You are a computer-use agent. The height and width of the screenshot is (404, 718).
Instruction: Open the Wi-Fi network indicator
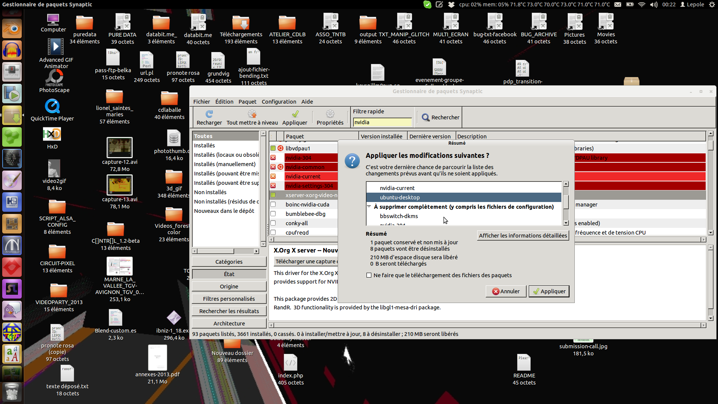click(x=642, y=4)
